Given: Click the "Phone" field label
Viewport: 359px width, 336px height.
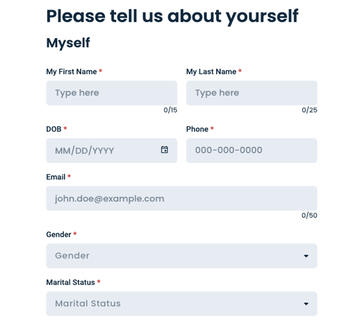Looking at the screenshot, I should (x=197, y=129).
